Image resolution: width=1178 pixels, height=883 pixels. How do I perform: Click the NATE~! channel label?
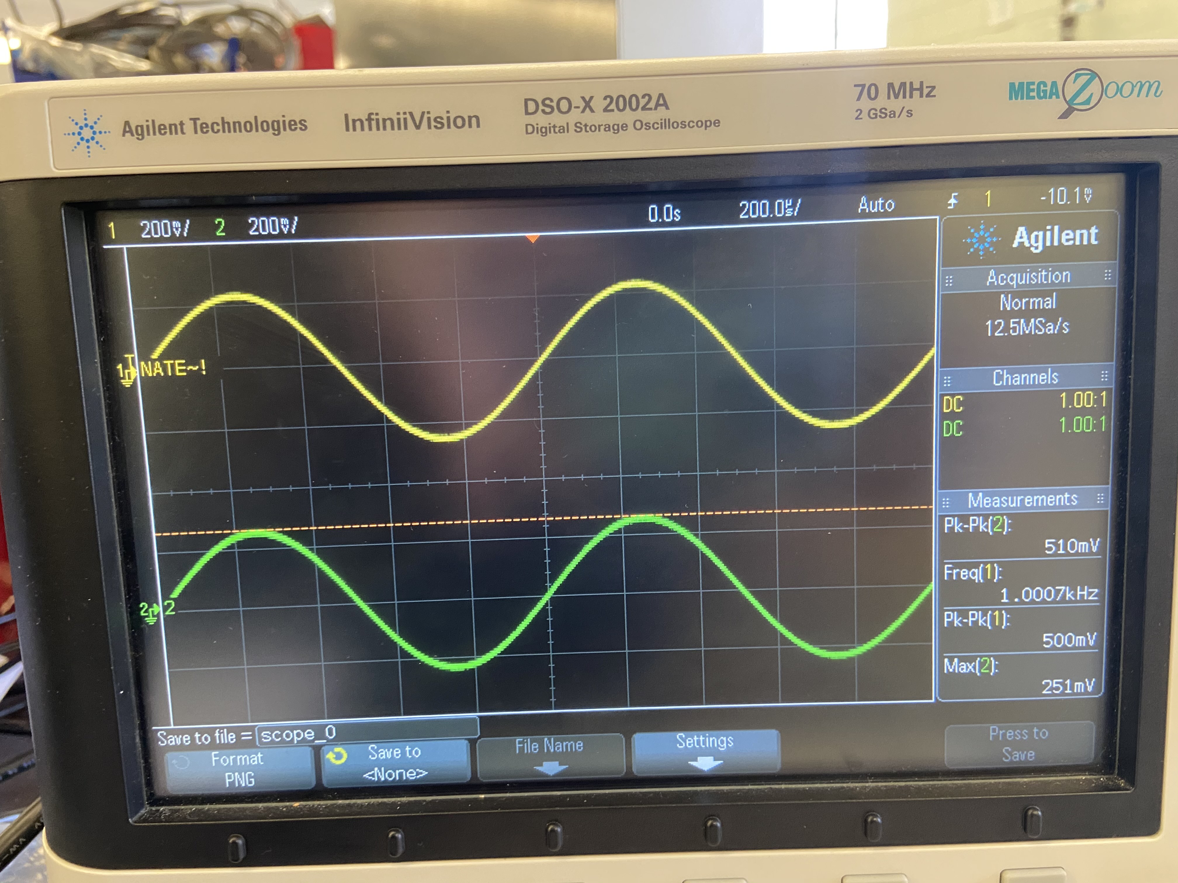tap(173, 368)
